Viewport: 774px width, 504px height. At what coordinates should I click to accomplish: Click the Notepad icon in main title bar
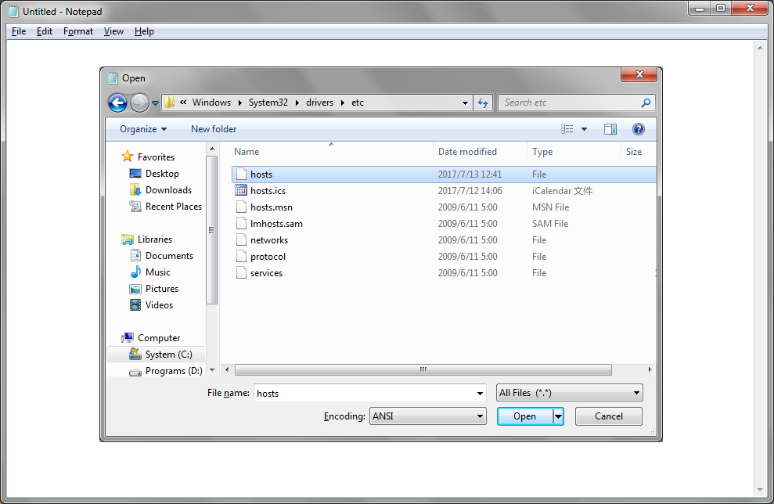[x=13, y=12]
